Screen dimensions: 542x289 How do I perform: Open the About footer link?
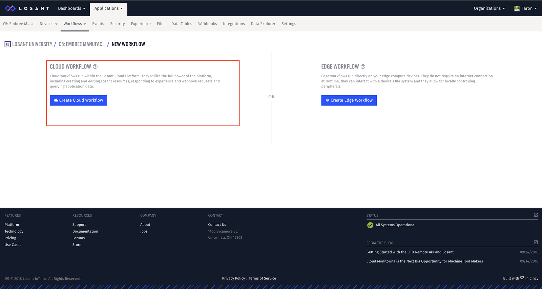point(145,225)
